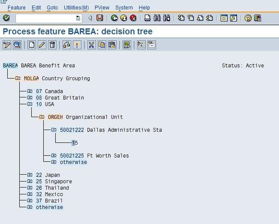279x224 pixels.
Task: Expand the 08 Great Britain node
Action: click(30, 97)
